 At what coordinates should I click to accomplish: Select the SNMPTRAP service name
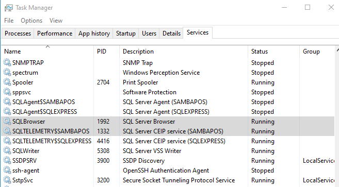click(28, 63)
